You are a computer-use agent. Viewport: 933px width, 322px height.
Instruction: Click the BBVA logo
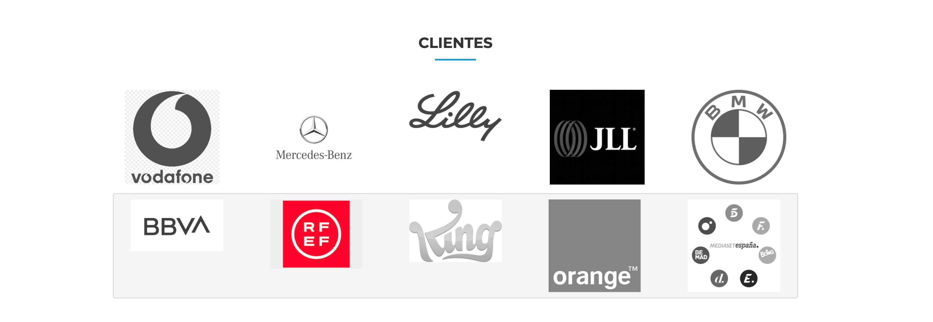[x=177, y=225]
